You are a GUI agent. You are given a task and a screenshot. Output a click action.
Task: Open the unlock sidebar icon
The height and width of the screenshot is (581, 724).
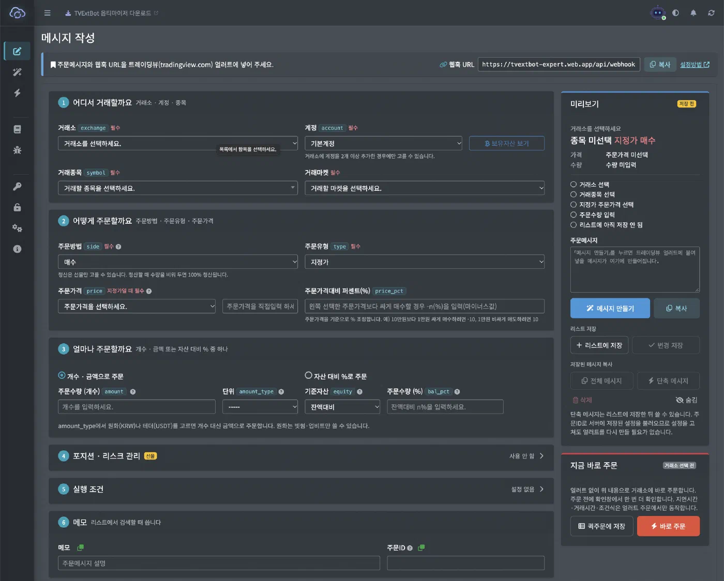click(x=17, y=207)
